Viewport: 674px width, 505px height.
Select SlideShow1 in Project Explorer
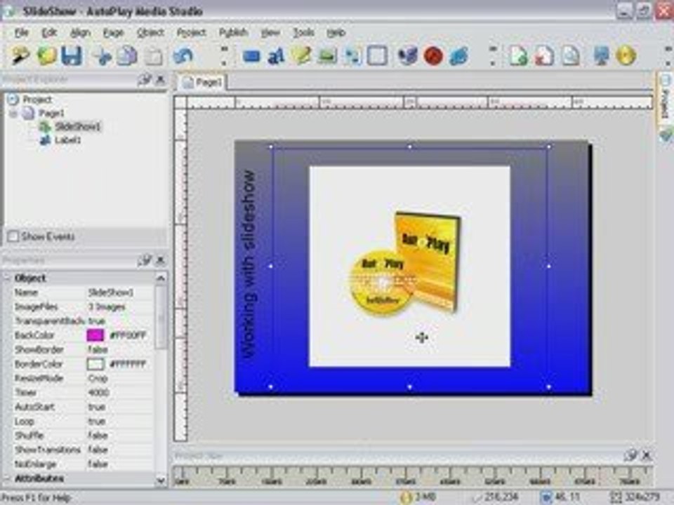(77, 127)
